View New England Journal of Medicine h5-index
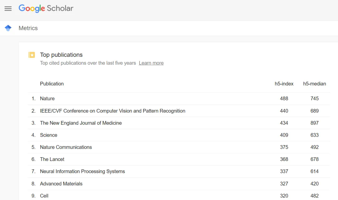Viewport: 338px width, 200px height. [x=284, y=123]
